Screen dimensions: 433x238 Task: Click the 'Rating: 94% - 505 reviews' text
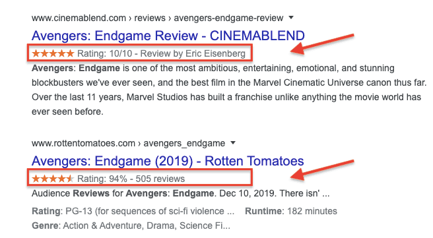click(x=131, y=179)
